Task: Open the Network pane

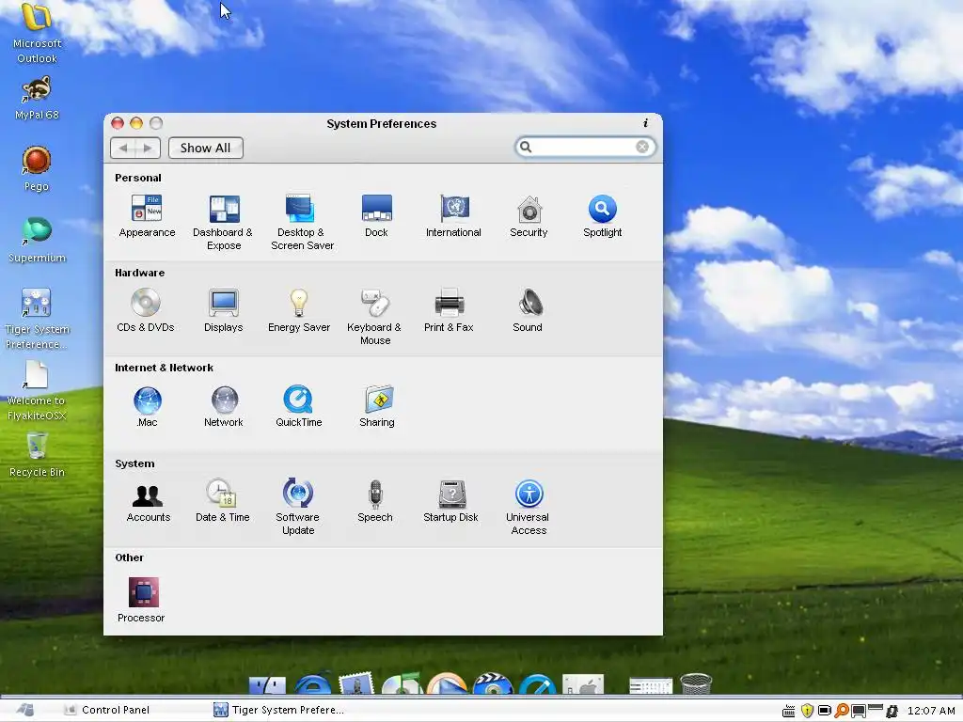Action: pos(224,406)
